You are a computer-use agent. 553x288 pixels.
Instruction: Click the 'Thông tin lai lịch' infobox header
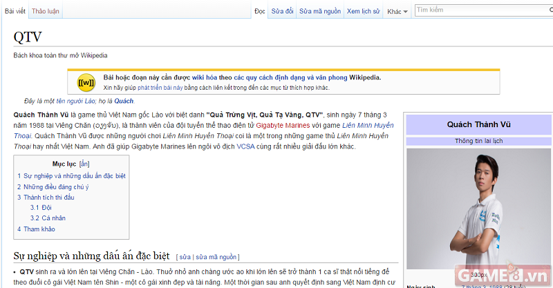pos(478,141)
